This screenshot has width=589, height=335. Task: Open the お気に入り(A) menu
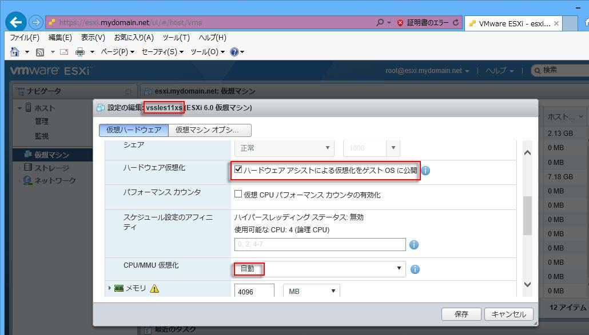coord(134,38)
